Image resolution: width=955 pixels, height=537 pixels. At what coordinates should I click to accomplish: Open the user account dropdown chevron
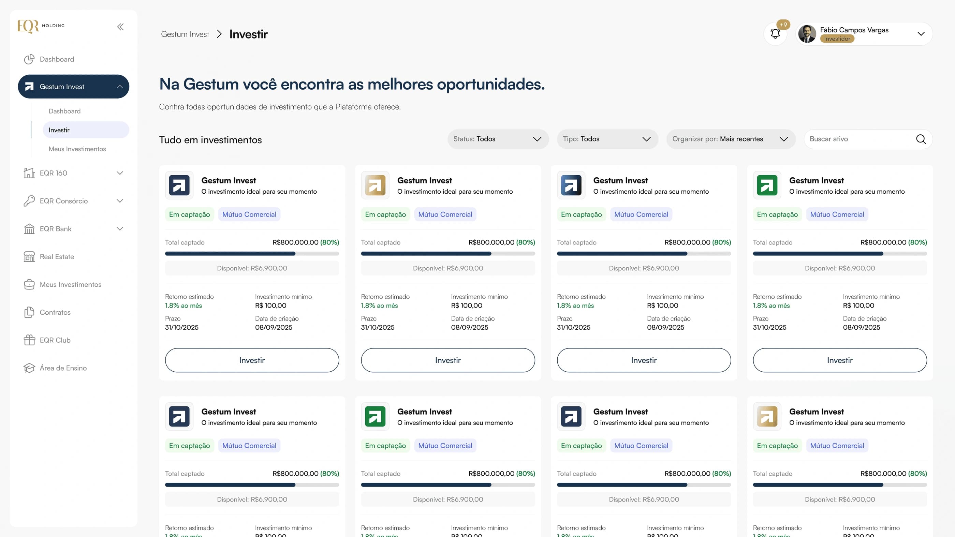tap(921, 34)
